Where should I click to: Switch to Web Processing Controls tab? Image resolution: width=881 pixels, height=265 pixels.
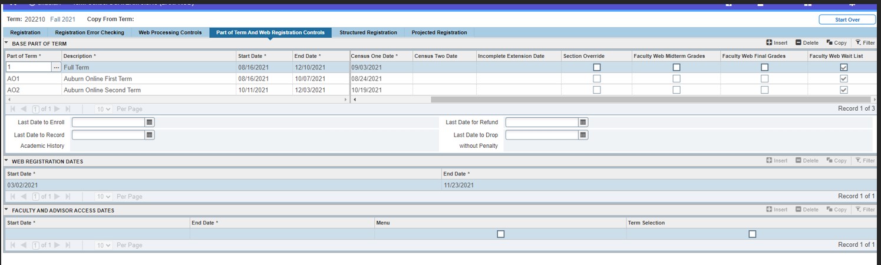pos(170,32)
